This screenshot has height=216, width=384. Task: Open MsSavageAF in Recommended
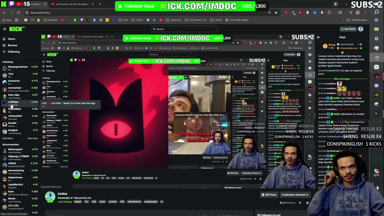(20, 150)
